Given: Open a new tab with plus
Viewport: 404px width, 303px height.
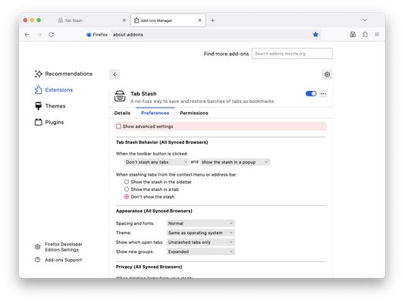Looking at the screenshot, I should tap(212, 20).
